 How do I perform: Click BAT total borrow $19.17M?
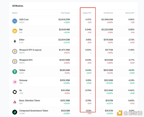click(109, 100)
